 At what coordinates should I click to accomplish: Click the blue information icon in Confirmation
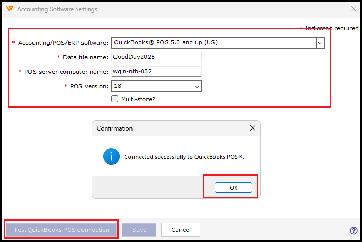point(111,156)
